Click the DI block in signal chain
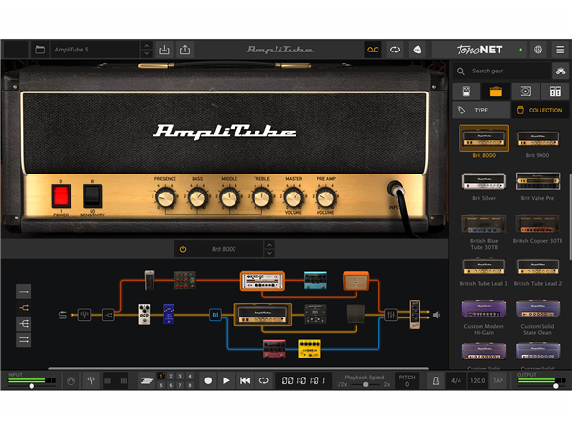The image size is (572, 429). [215, 315]
